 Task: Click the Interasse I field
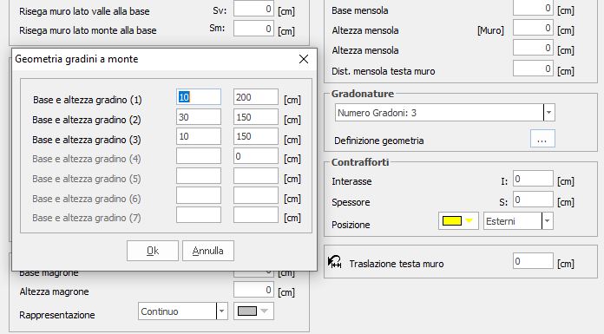(533, 179)
